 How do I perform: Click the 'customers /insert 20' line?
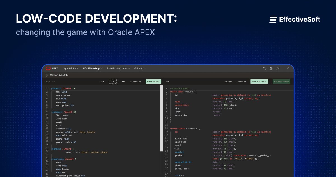pyautogui.click(x=64, y=112)
